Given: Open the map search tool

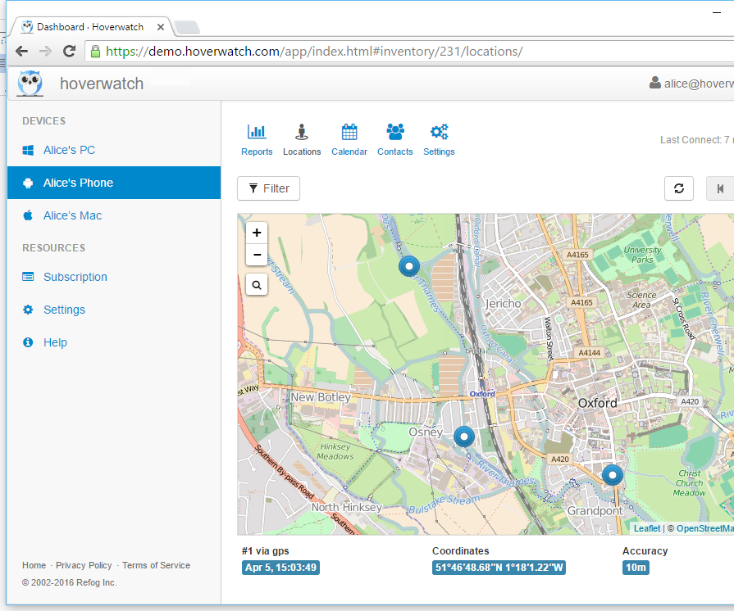Looking at the screenshot, I should (257, 284).
